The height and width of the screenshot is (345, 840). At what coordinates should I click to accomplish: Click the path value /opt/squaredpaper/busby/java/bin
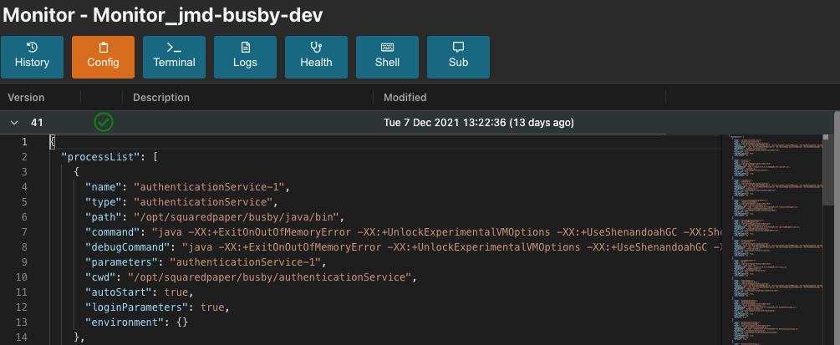(x=238, y=217)
